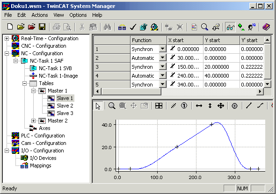Click the X start column header
The width and height of the screenshot is (276, 194).
[x=185, y=40]
